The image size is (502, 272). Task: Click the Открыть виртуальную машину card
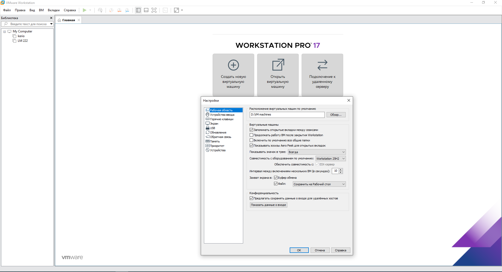point(278,75)
